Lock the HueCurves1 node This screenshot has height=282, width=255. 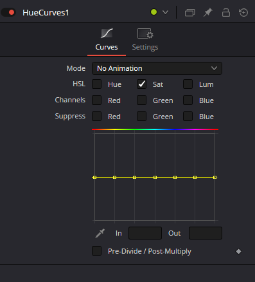pos(226,12)
